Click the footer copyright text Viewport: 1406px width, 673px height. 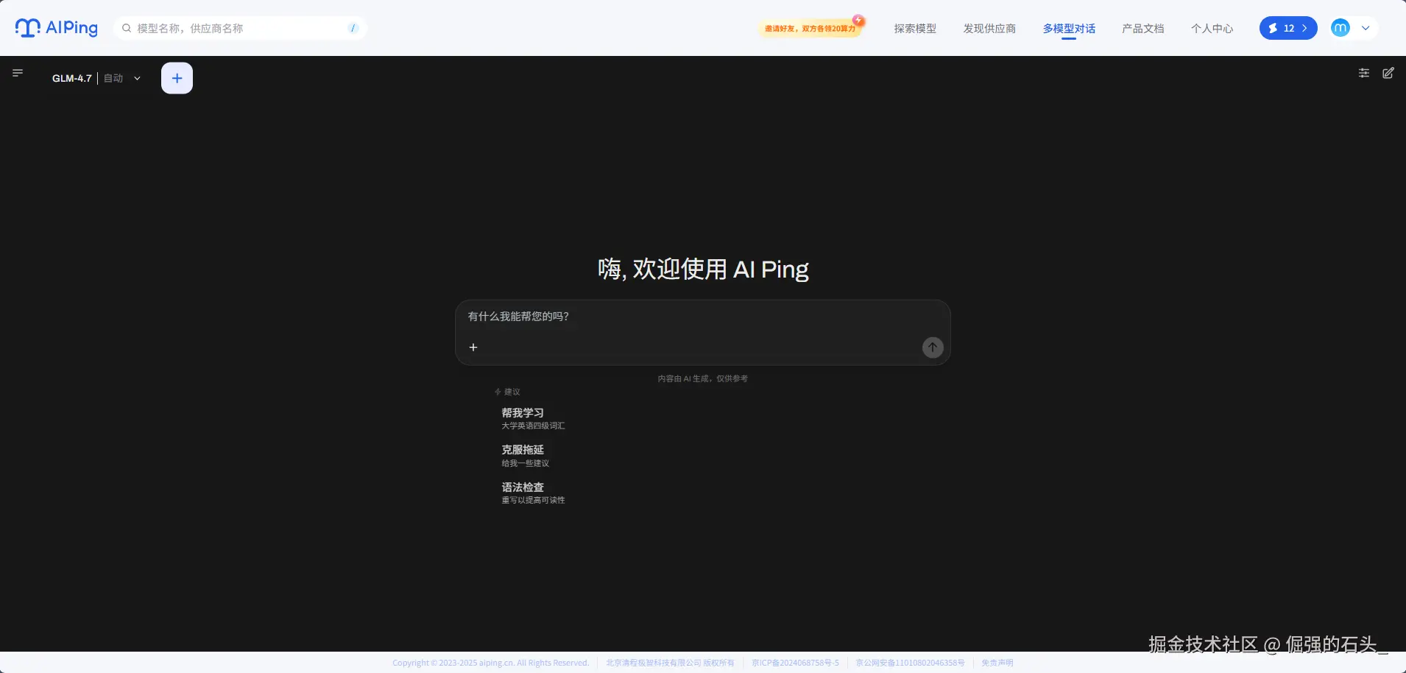[x=491, y=663]
